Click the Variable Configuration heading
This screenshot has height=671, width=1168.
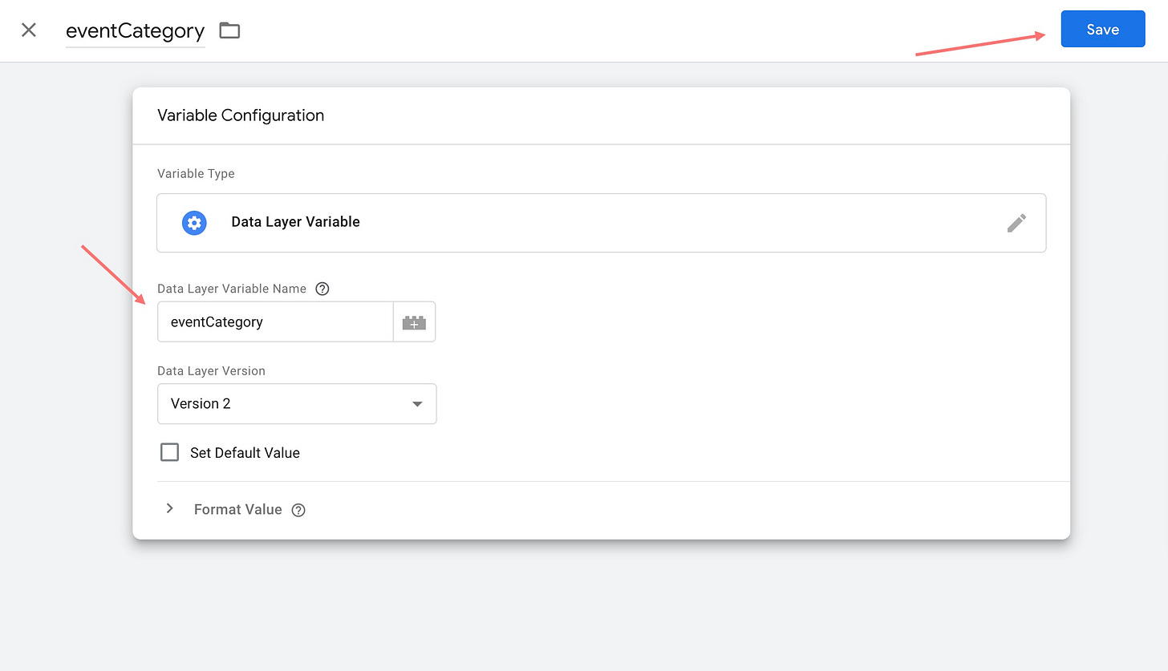(241, 115)
